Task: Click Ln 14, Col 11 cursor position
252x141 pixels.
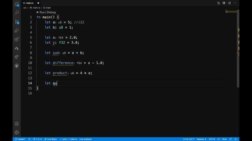Action: tap(189, 139)
